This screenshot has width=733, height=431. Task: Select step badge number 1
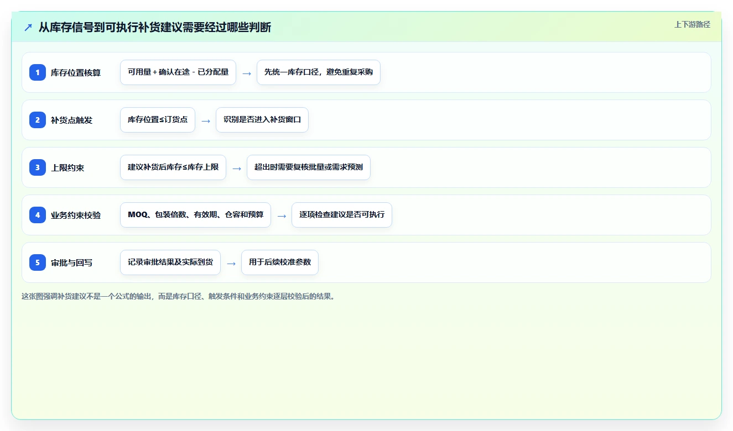tap(38, 72)
